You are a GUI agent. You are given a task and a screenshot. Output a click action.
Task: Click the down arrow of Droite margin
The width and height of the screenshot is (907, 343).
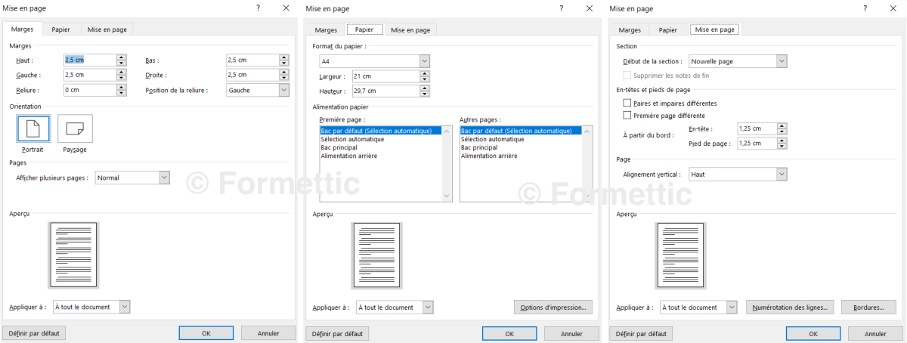pyautogui.click(x=283, y=78)
